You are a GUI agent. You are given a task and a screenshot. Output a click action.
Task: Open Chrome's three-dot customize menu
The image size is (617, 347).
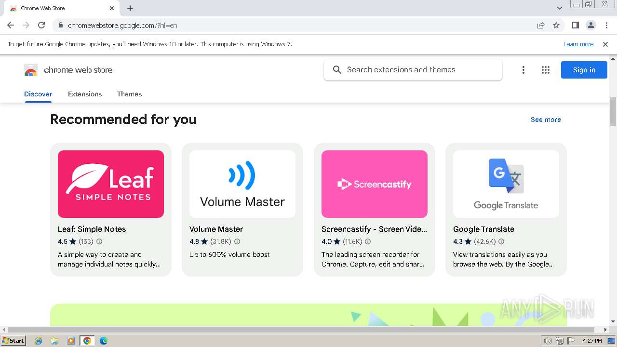[606, 25]
